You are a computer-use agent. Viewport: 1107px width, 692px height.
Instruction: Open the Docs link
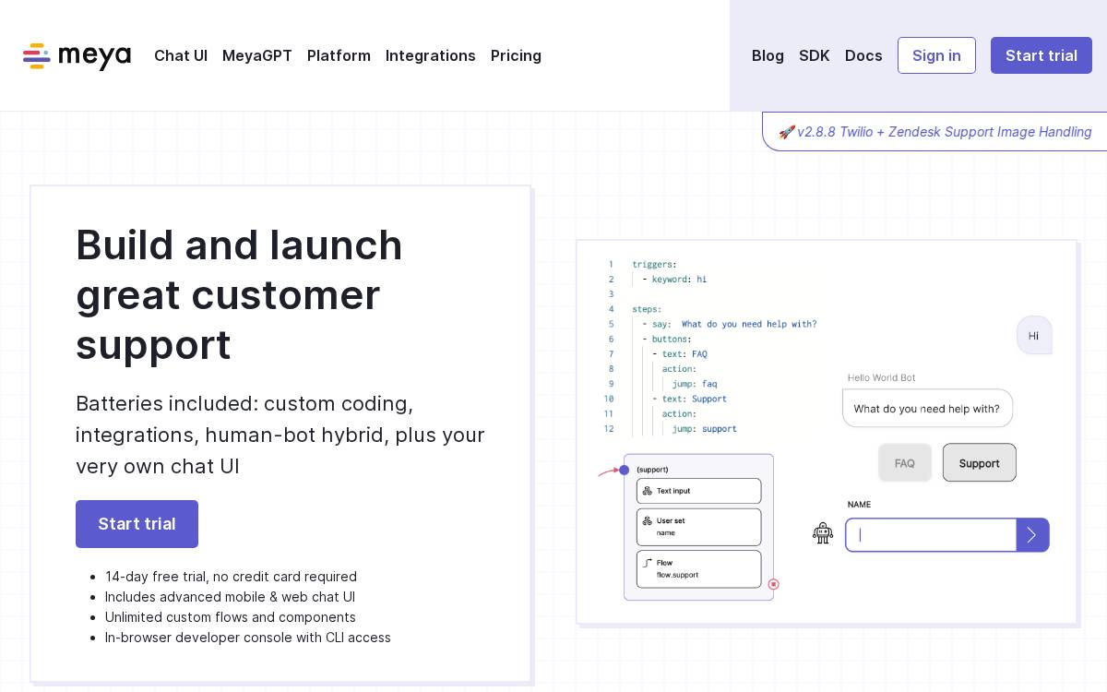pos(863,55)
